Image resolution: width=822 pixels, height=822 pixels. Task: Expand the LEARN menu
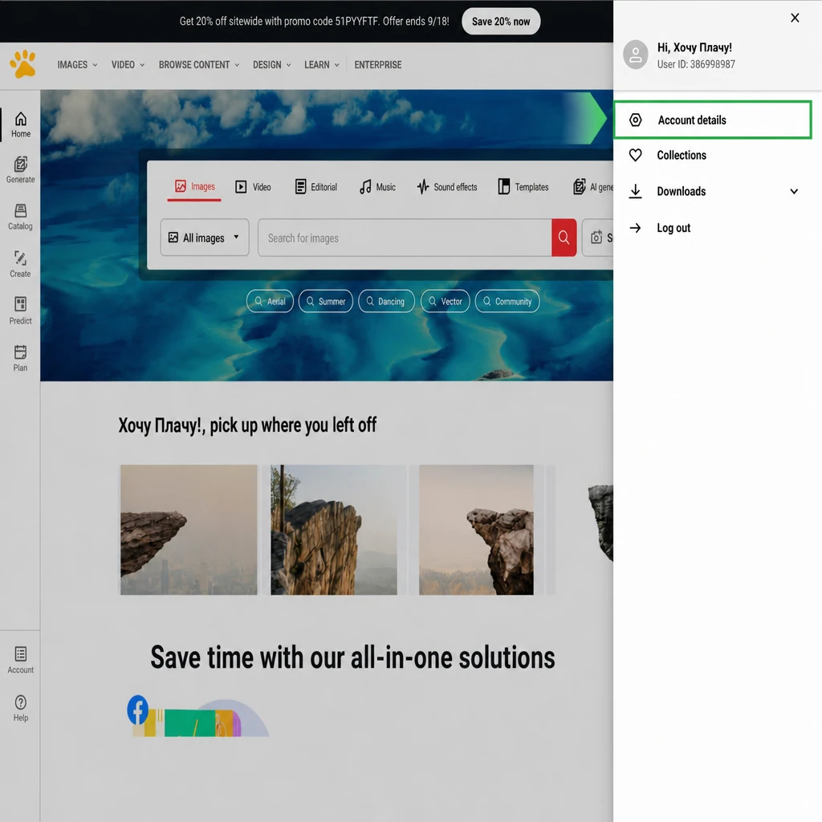tap(321, 64)
